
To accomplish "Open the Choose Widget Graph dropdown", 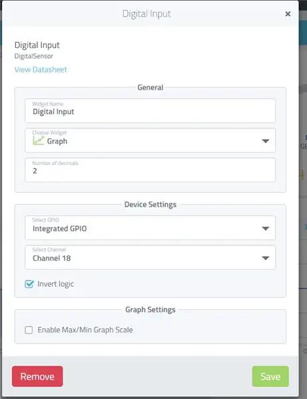I will tap(151, 140).
